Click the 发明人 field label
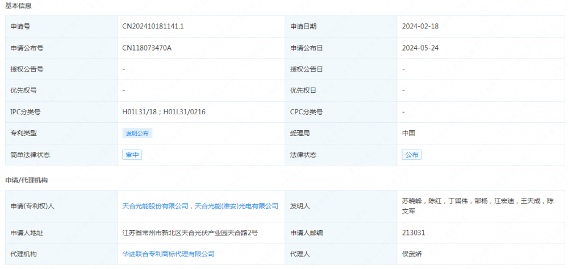This screenshot has height=269, width=568. pos(300,206)
